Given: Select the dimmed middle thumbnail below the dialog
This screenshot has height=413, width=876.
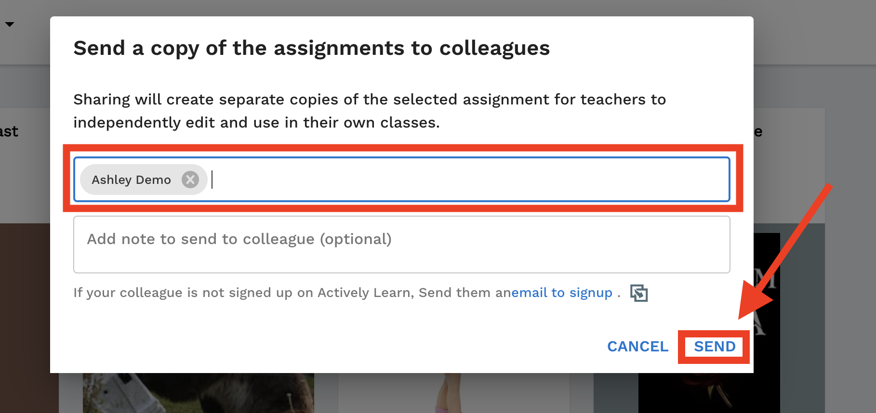Looking at the screenshot, I should (x=453, y=393).
